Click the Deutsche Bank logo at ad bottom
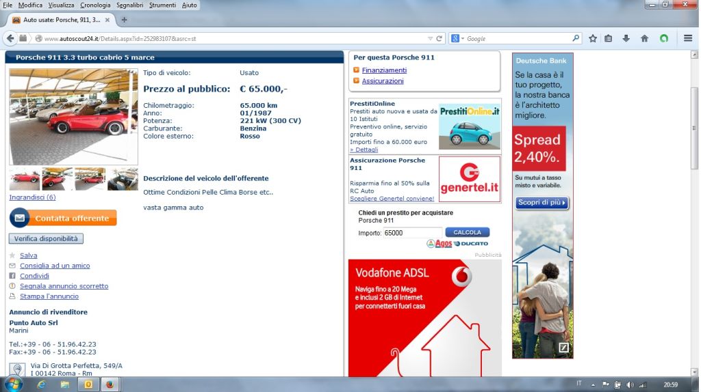The image size is (701, 392). click(564, 348)
